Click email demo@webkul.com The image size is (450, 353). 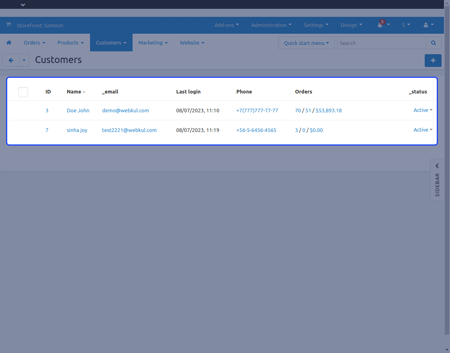(x=125, y=110)
